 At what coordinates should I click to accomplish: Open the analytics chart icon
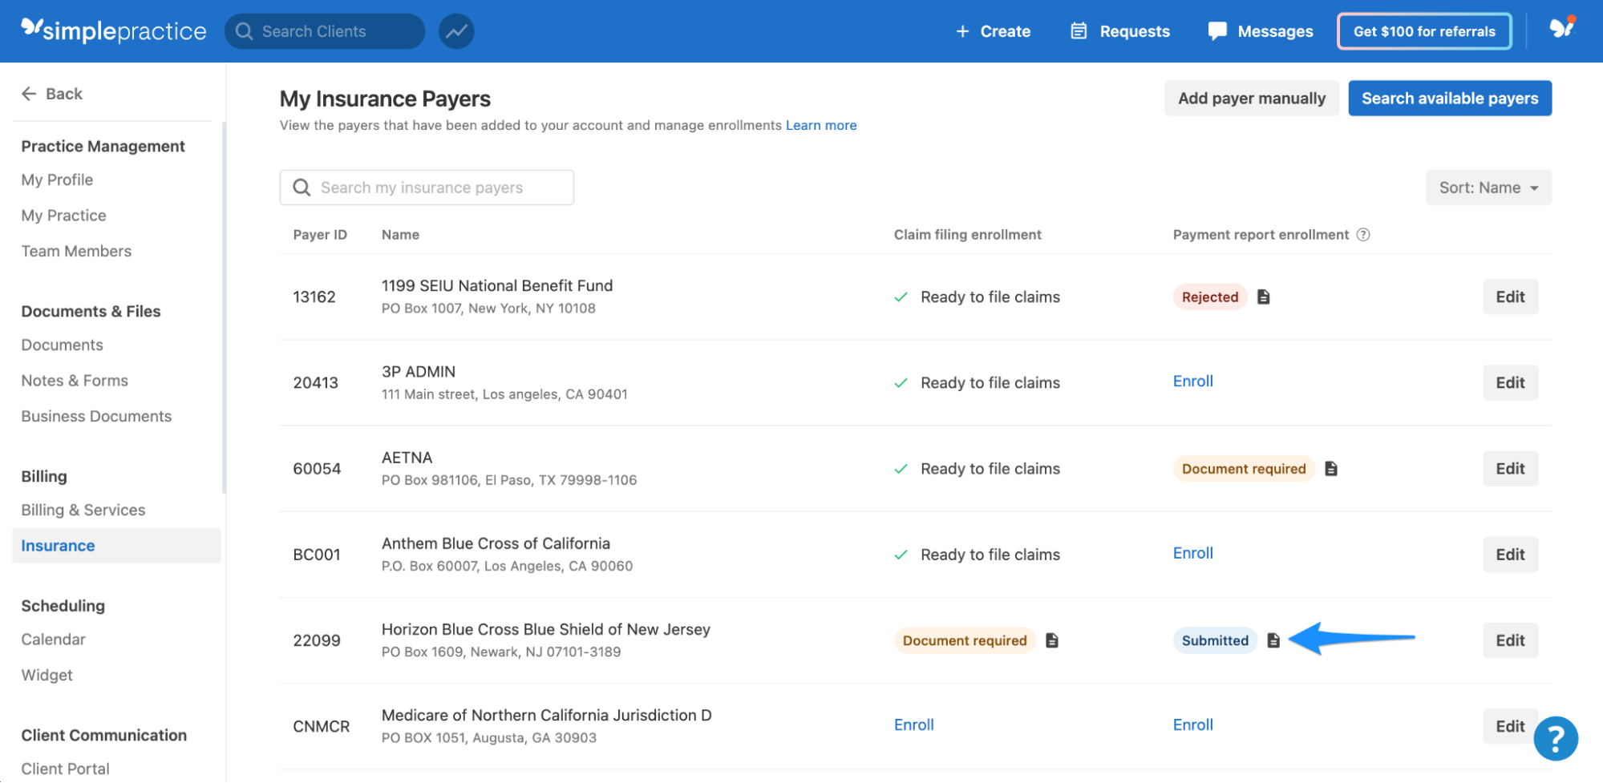click(456, 31)
